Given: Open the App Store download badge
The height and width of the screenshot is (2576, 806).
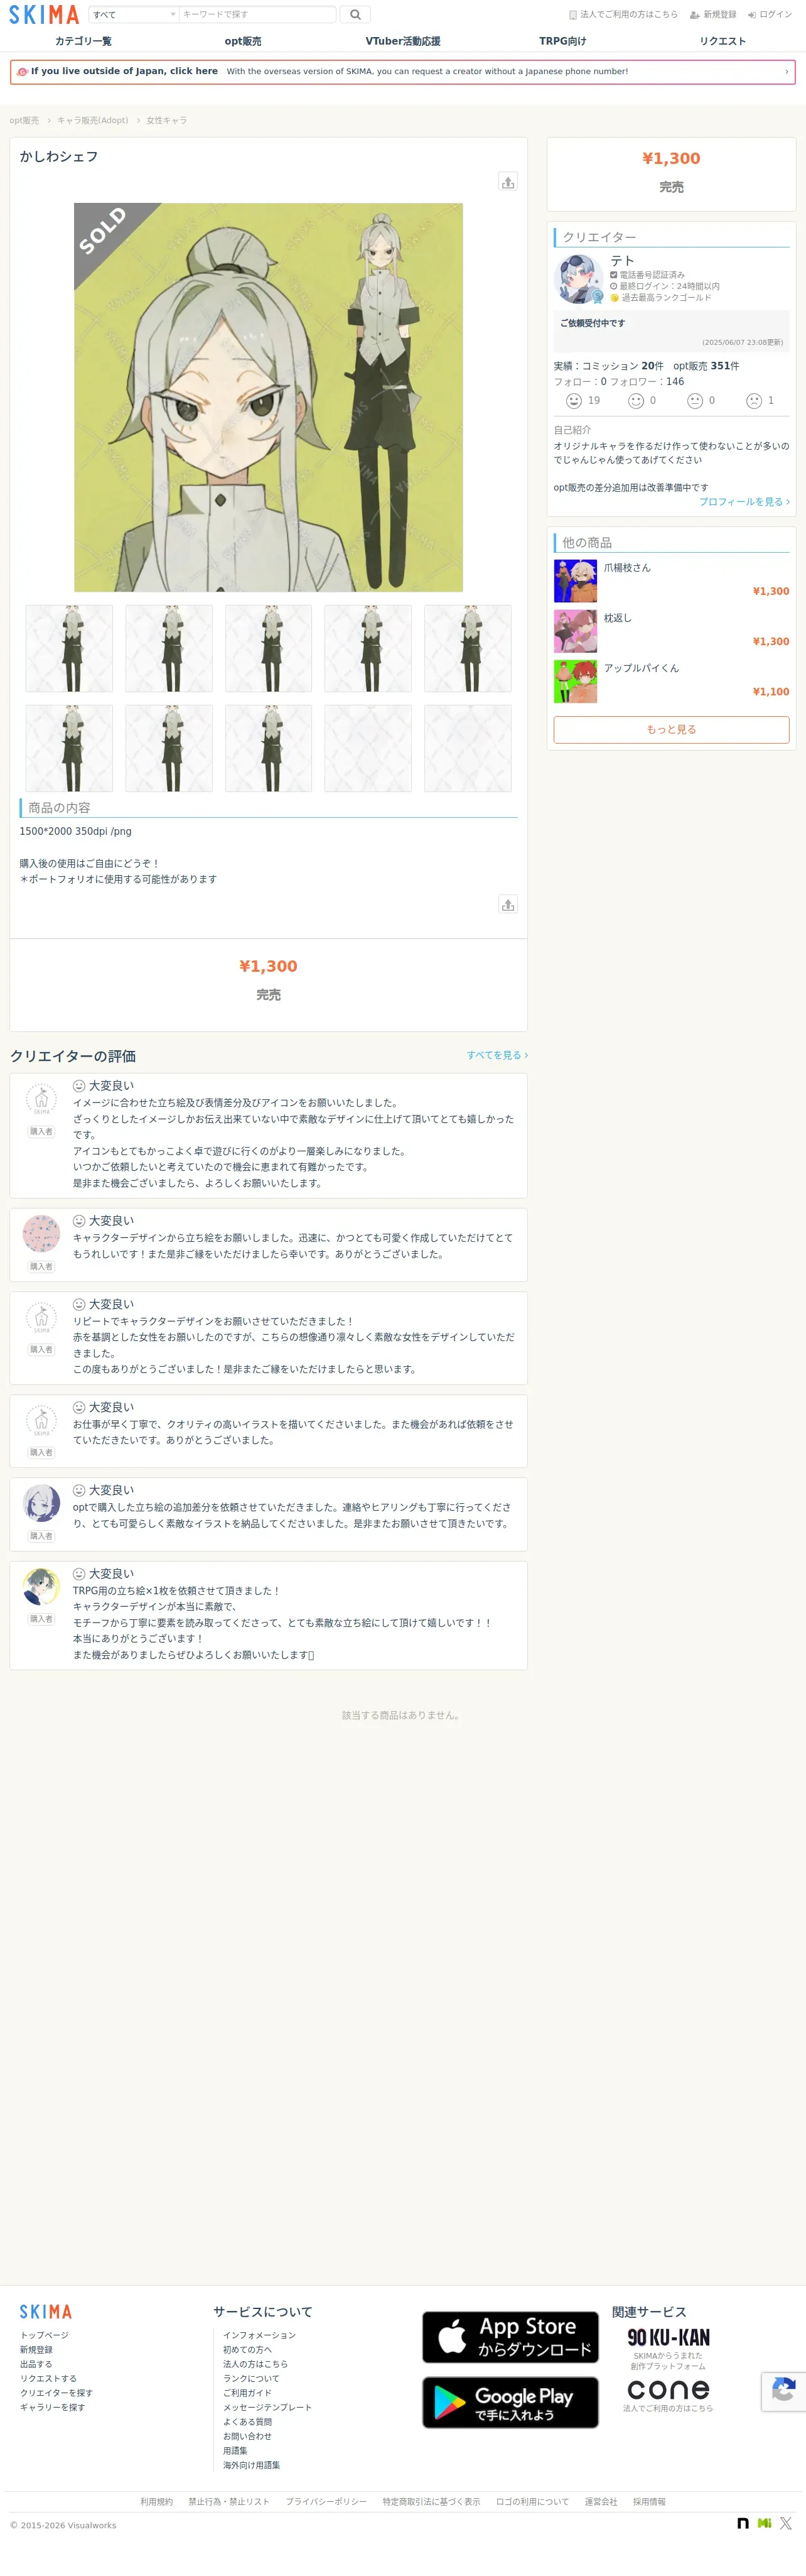Looking at the screenshot, I should click(x=510, y=2337).
